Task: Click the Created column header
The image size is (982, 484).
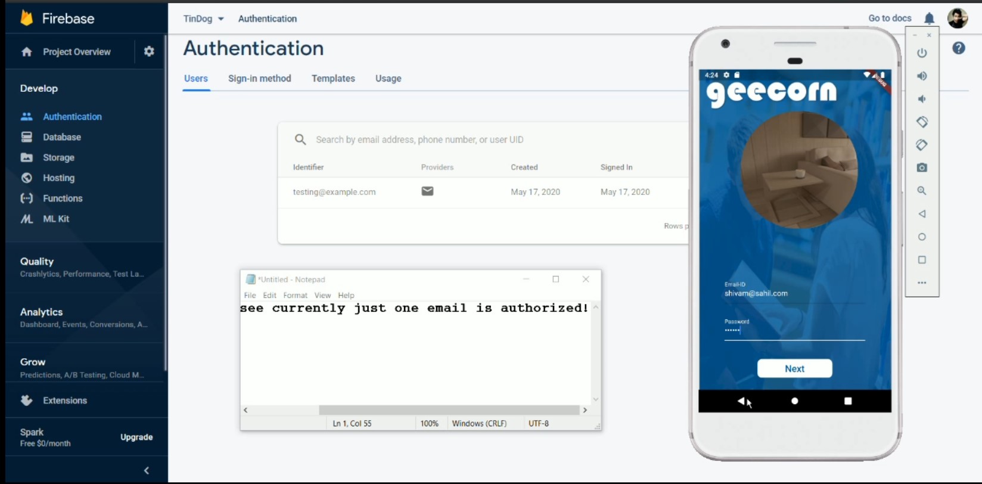Action: tap(524, 167)
